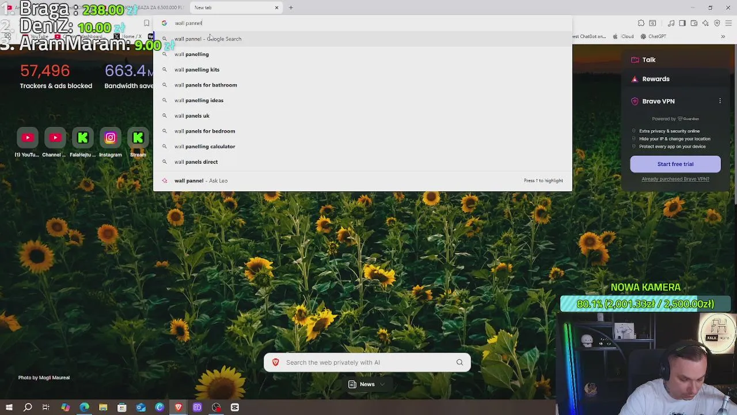Viewport: 737px width, 415px height.
Task: Open the music playlist icon
Action: point(671,23)
